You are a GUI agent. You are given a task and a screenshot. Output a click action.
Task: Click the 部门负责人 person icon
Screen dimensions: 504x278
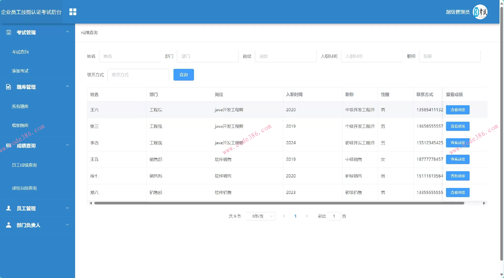(9, 225)
